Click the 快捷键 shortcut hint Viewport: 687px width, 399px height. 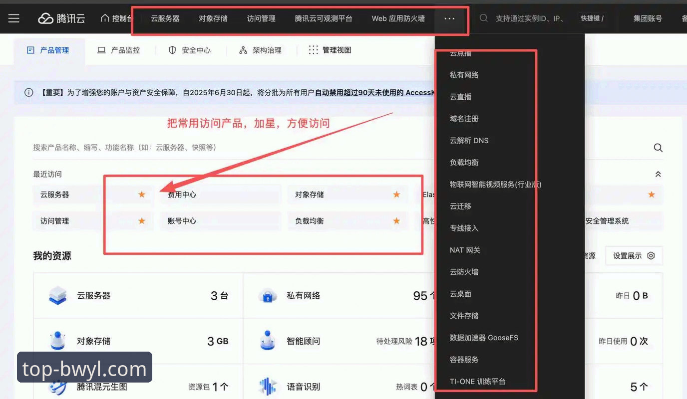[592, 18]
